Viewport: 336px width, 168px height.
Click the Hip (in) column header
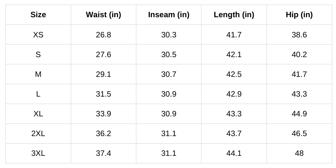coord(299,15)
